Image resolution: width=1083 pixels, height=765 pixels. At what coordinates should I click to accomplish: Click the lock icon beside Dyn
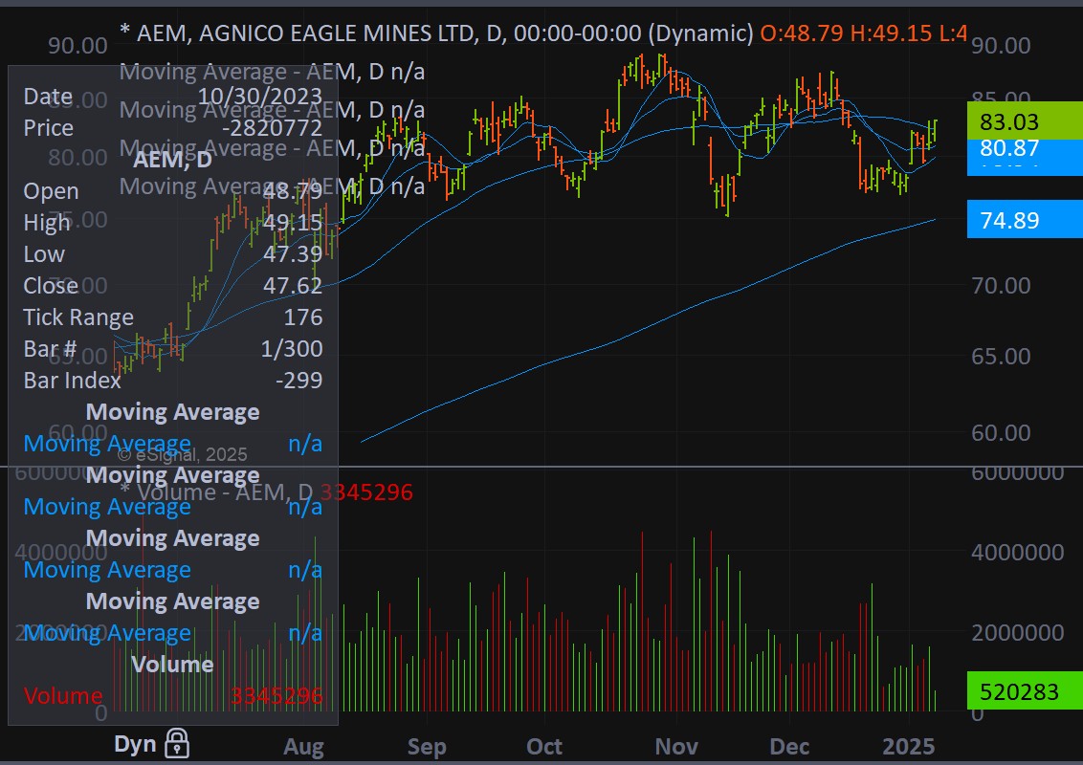[177, 744]
